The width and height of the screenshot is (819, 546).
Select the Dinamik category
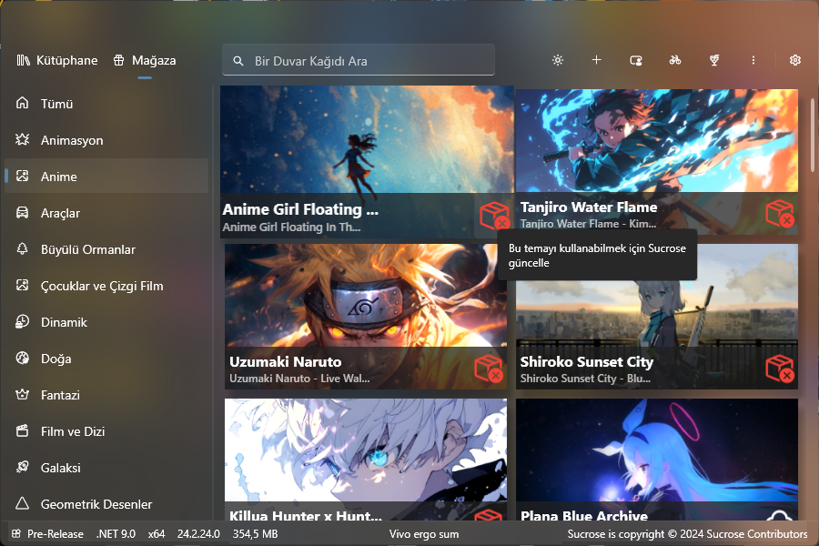tap(106, 322)
